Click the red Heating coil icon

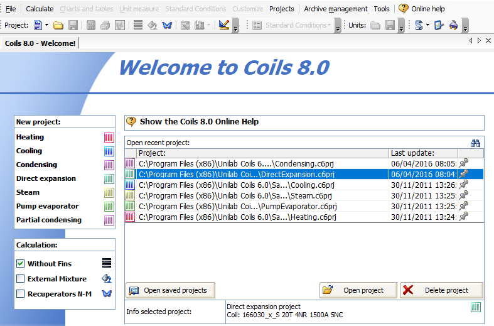point(109,138)
